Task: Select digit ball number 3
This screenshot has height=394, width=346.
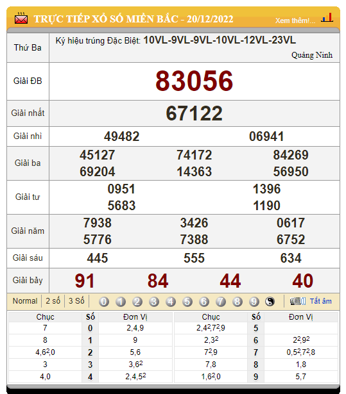Action: (x=154, y=302)
